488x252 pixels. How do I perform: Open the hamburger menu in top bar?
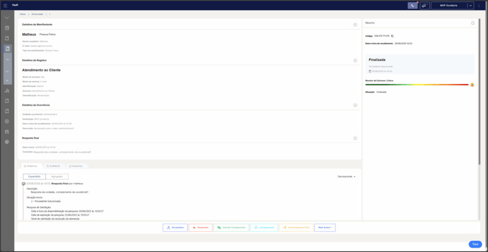5,5
